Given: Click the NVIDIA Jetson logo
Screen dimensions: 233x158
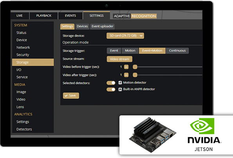Looking at the screenshot, I should 204,135.
